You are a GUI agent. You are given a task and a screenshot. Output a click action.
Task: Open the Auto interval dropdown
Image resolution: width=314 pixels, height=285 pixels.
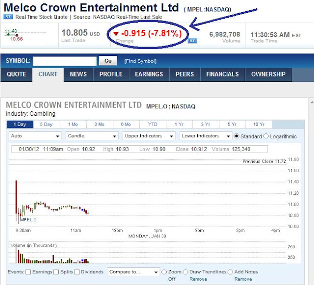pos(35,136)
